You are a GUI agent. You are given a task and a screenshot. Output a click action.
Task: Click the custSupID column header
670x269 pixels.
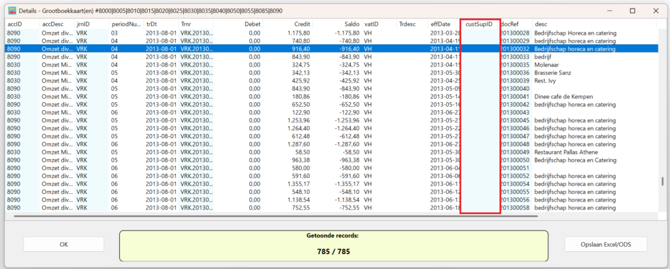coord(479,24)
